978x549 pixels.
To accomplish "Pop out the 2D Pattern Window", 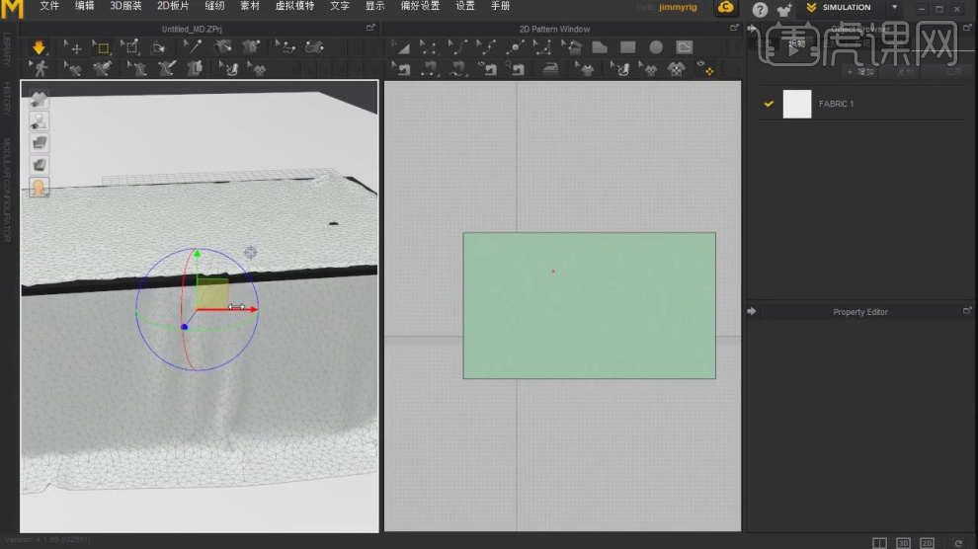I will 733,28.
